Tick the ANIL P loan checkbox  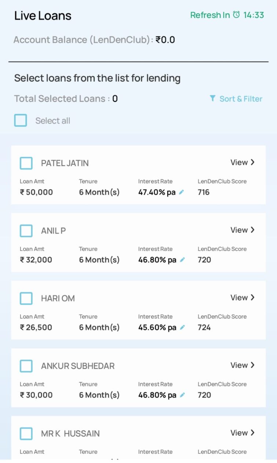click(x=26, y=231)
